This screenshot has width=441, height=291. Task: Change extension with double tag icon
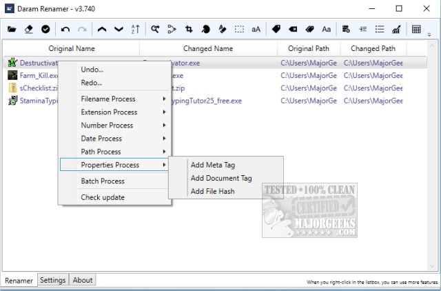309,29
